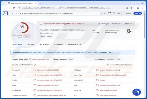
Task: Close the VirusTotal browser tab
Action: coord(35,3)
